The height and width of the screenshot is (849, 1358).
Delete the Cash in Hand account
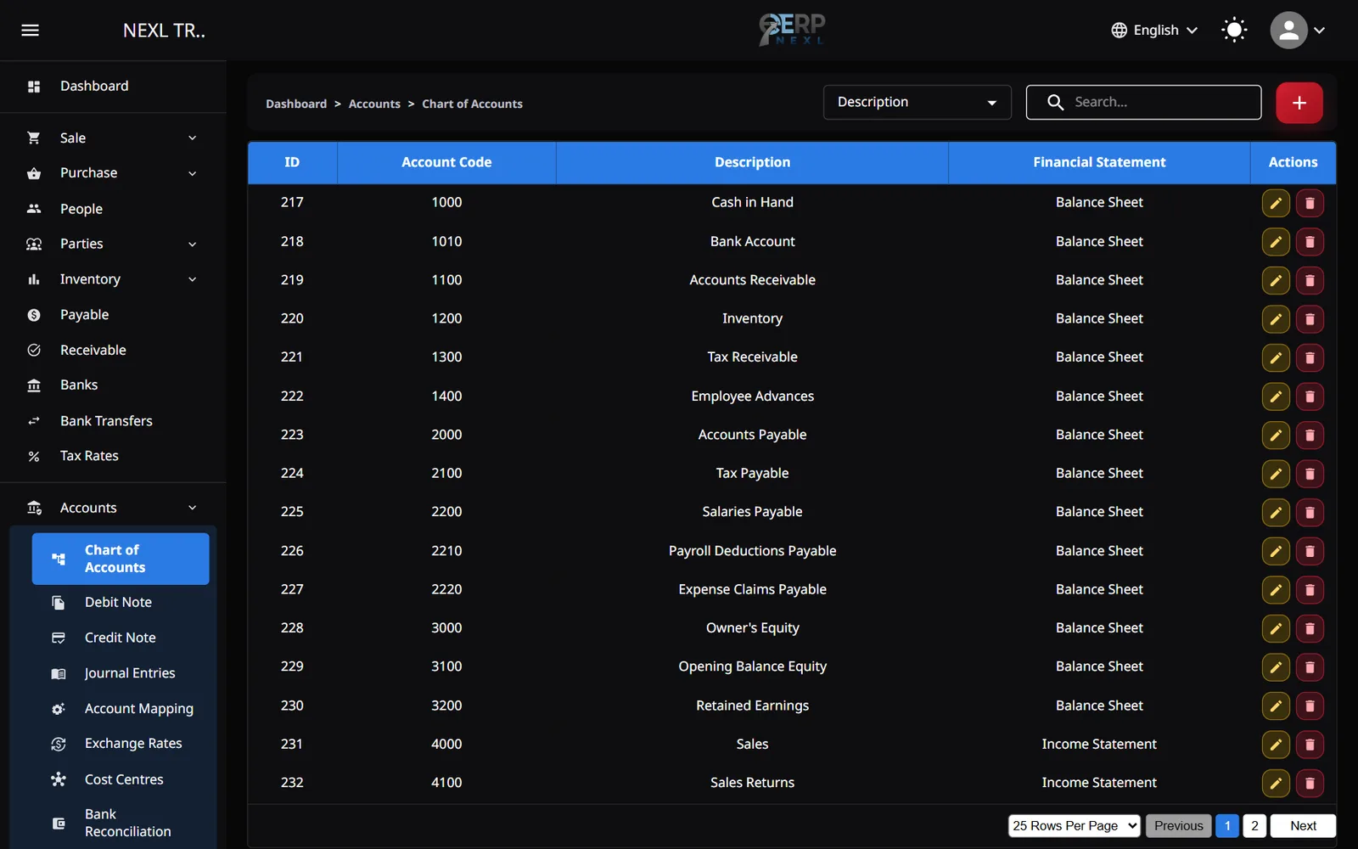pos(1310,203)
